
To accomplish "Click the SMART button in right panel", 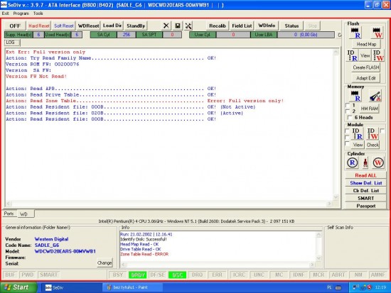I will (366, 199).
